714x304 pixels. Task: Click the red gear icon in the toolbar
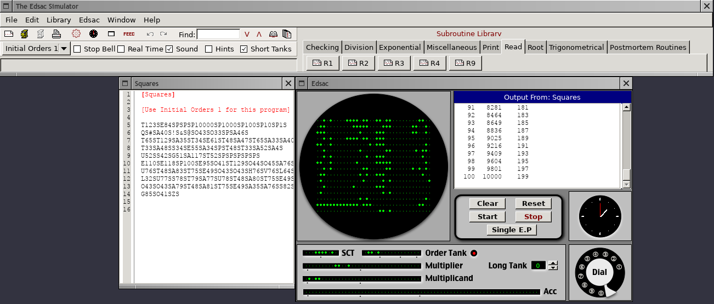(76, 34)
